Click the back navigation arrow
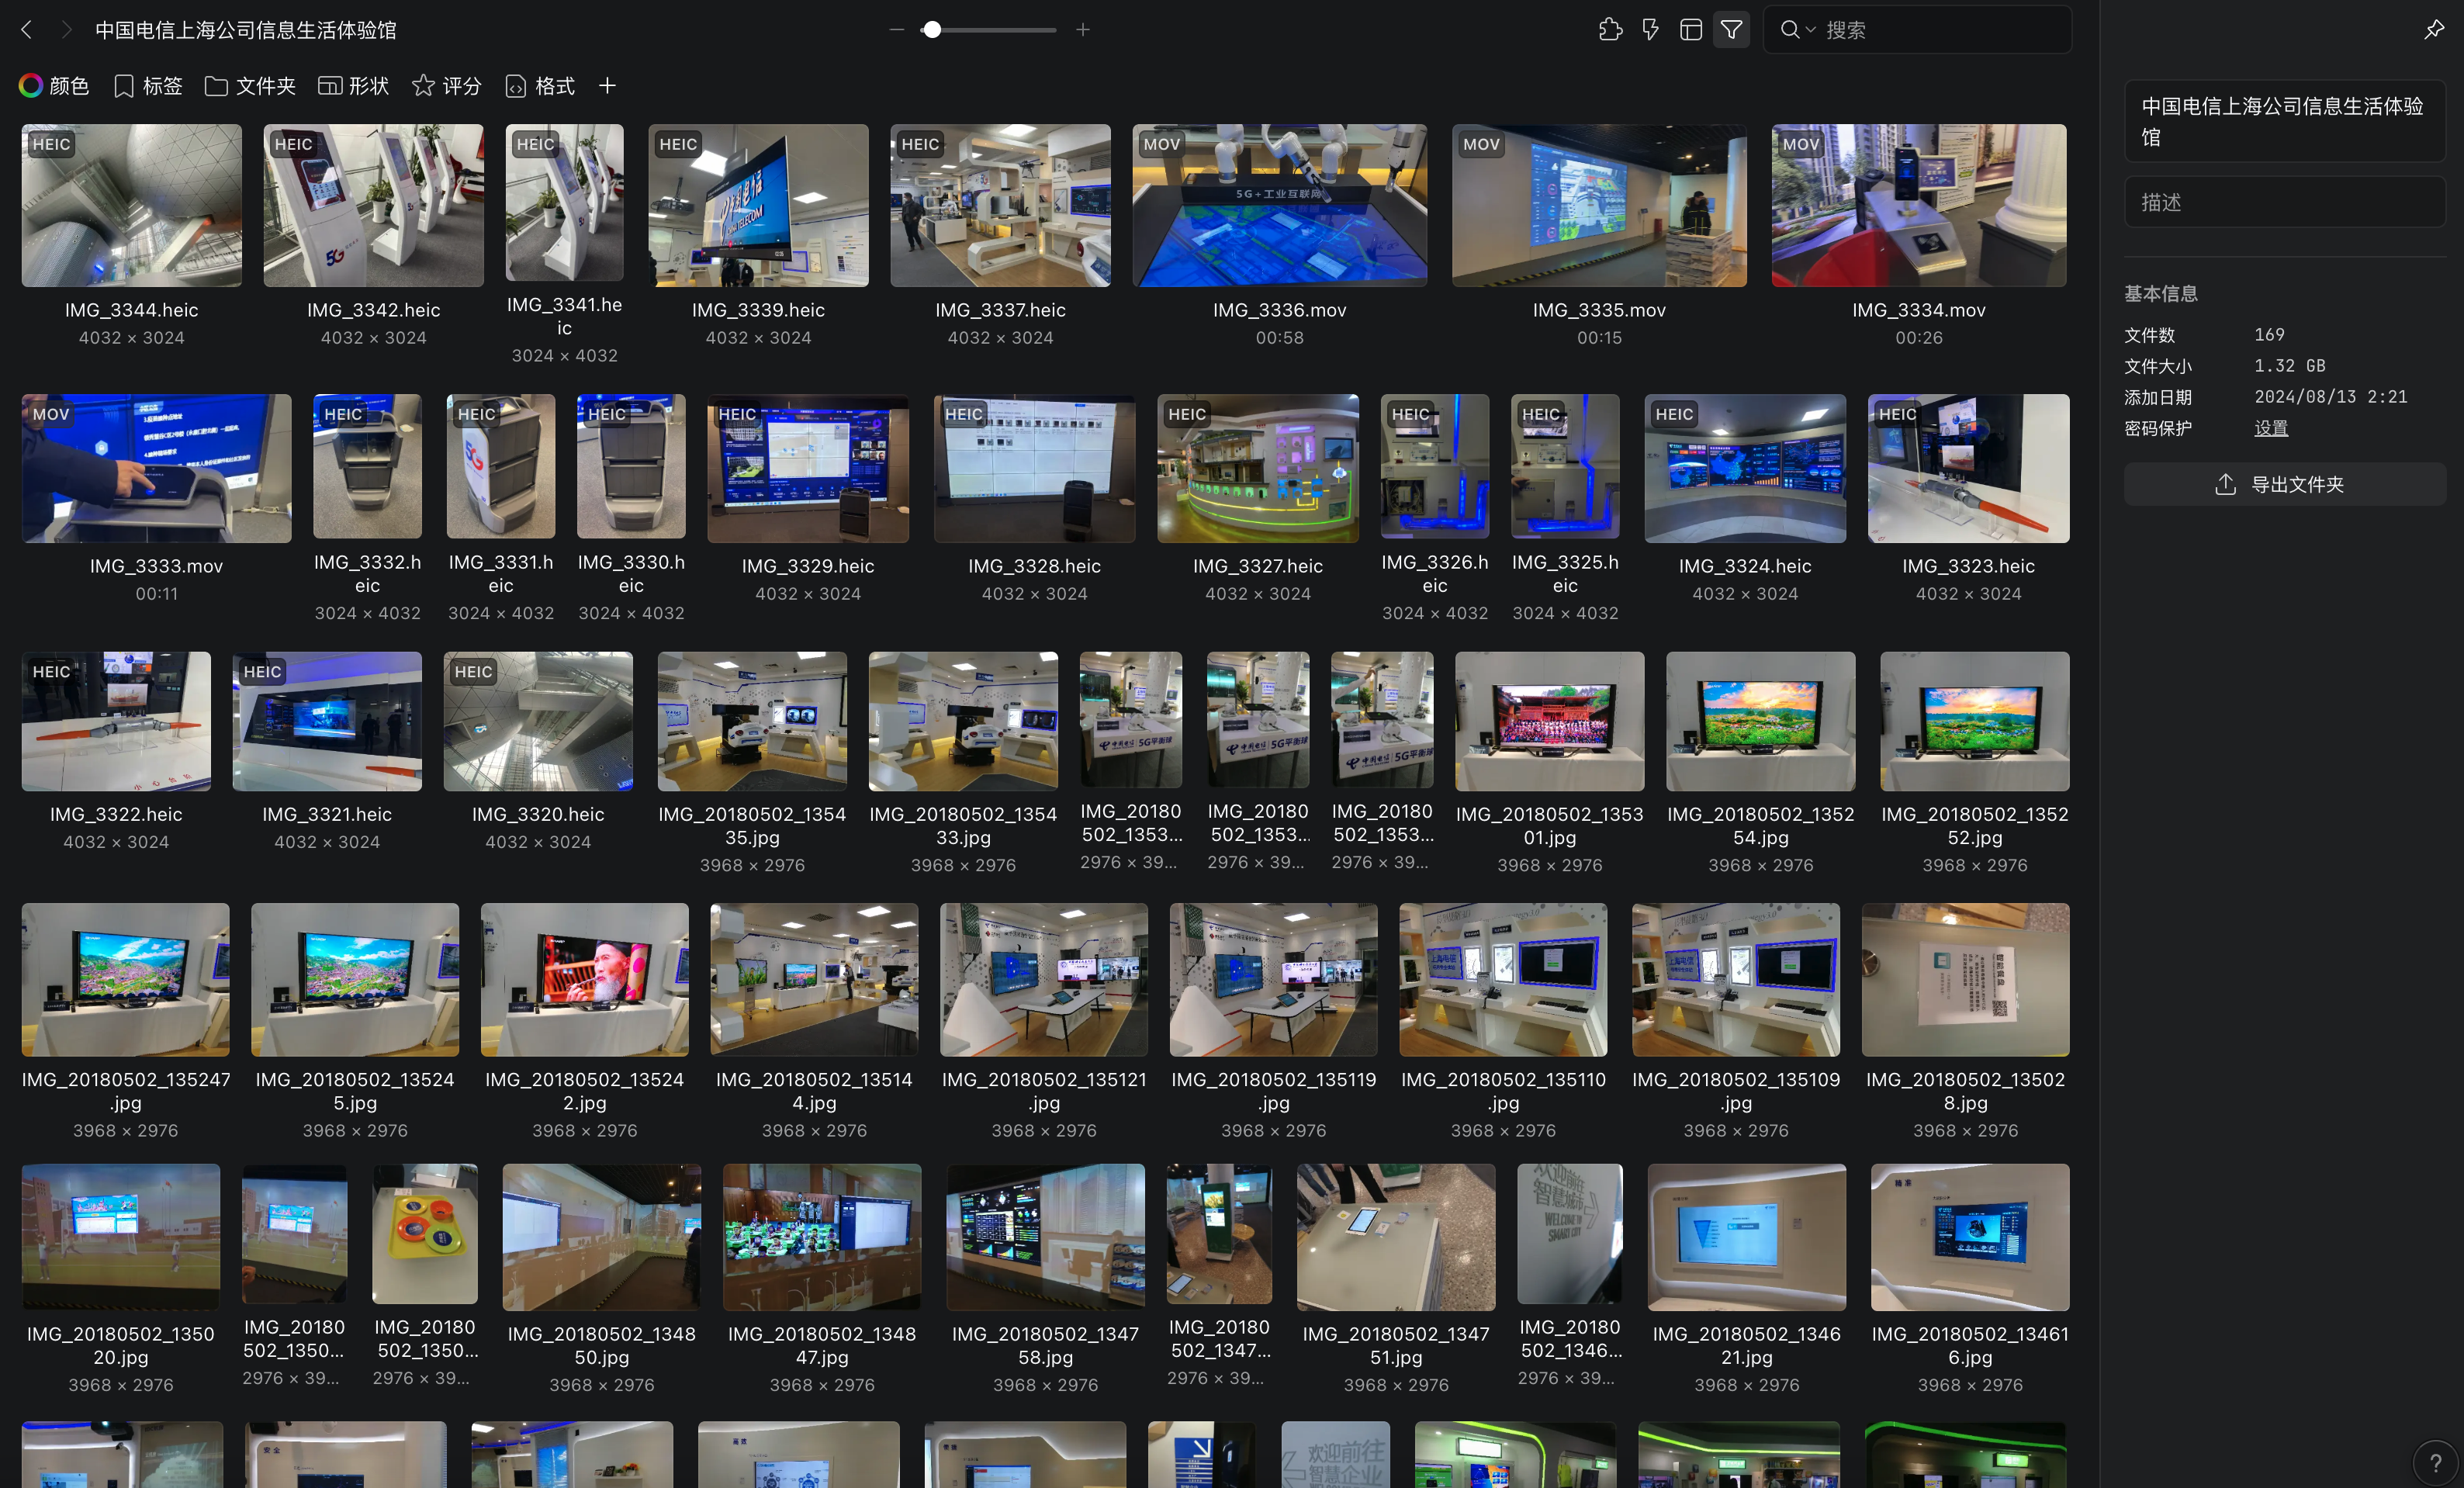Screen dimensions: 2464x1488 pos(27,30)
